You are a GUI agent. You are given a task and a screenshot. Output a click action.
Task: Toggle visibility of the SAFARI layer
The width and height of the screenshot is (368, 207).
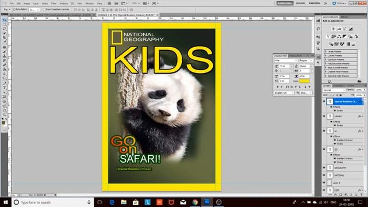(324, 116)
